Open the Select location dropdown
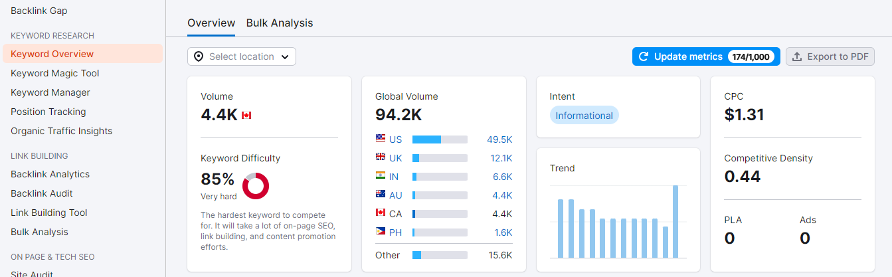 [242, 56]
